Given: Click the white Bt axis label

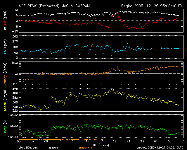Looking at the screenshot, I should 5,28.
